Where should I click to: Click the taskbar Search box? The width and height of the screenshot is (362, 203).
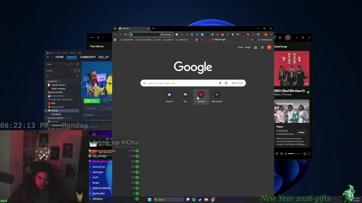tap(168, 200)
